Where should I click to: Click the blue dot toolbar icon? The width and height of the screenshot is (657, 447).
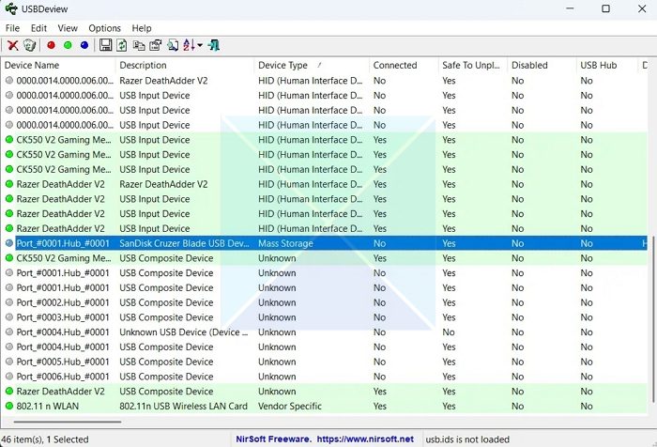[84, 45]
